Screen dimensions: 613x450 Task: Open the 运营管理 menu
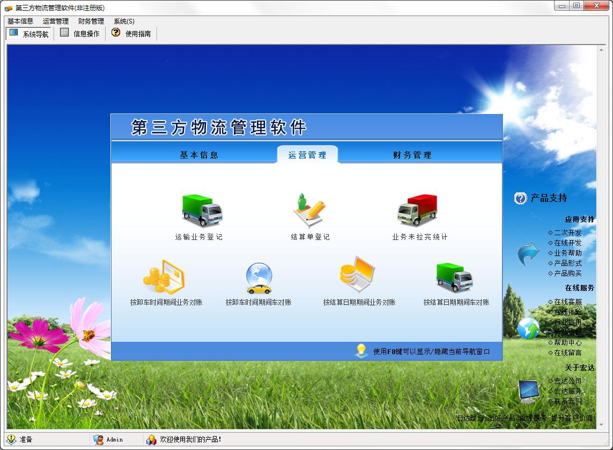[x=56, y=21]
